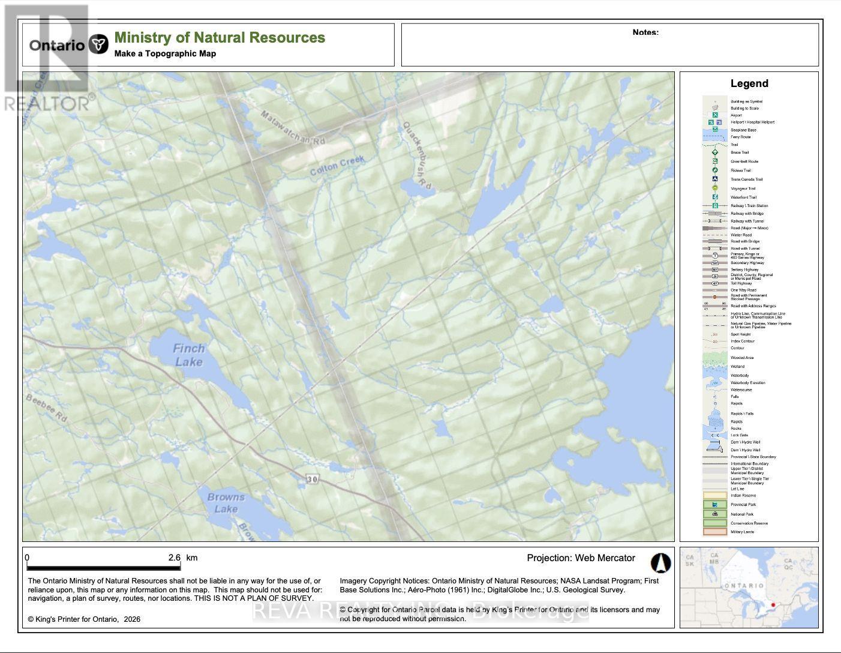
Task: Select the Voyageur Trail symbol in the legend
Action: click(714, 188)
